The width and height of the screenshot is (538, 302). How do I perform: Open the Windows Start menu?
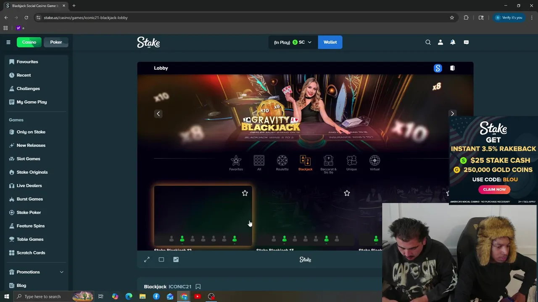(x=6, y=297)
